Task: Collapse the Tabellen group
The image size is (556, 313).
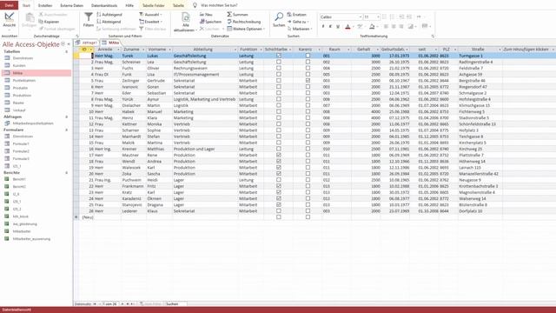Action: (x=66, y=52)
